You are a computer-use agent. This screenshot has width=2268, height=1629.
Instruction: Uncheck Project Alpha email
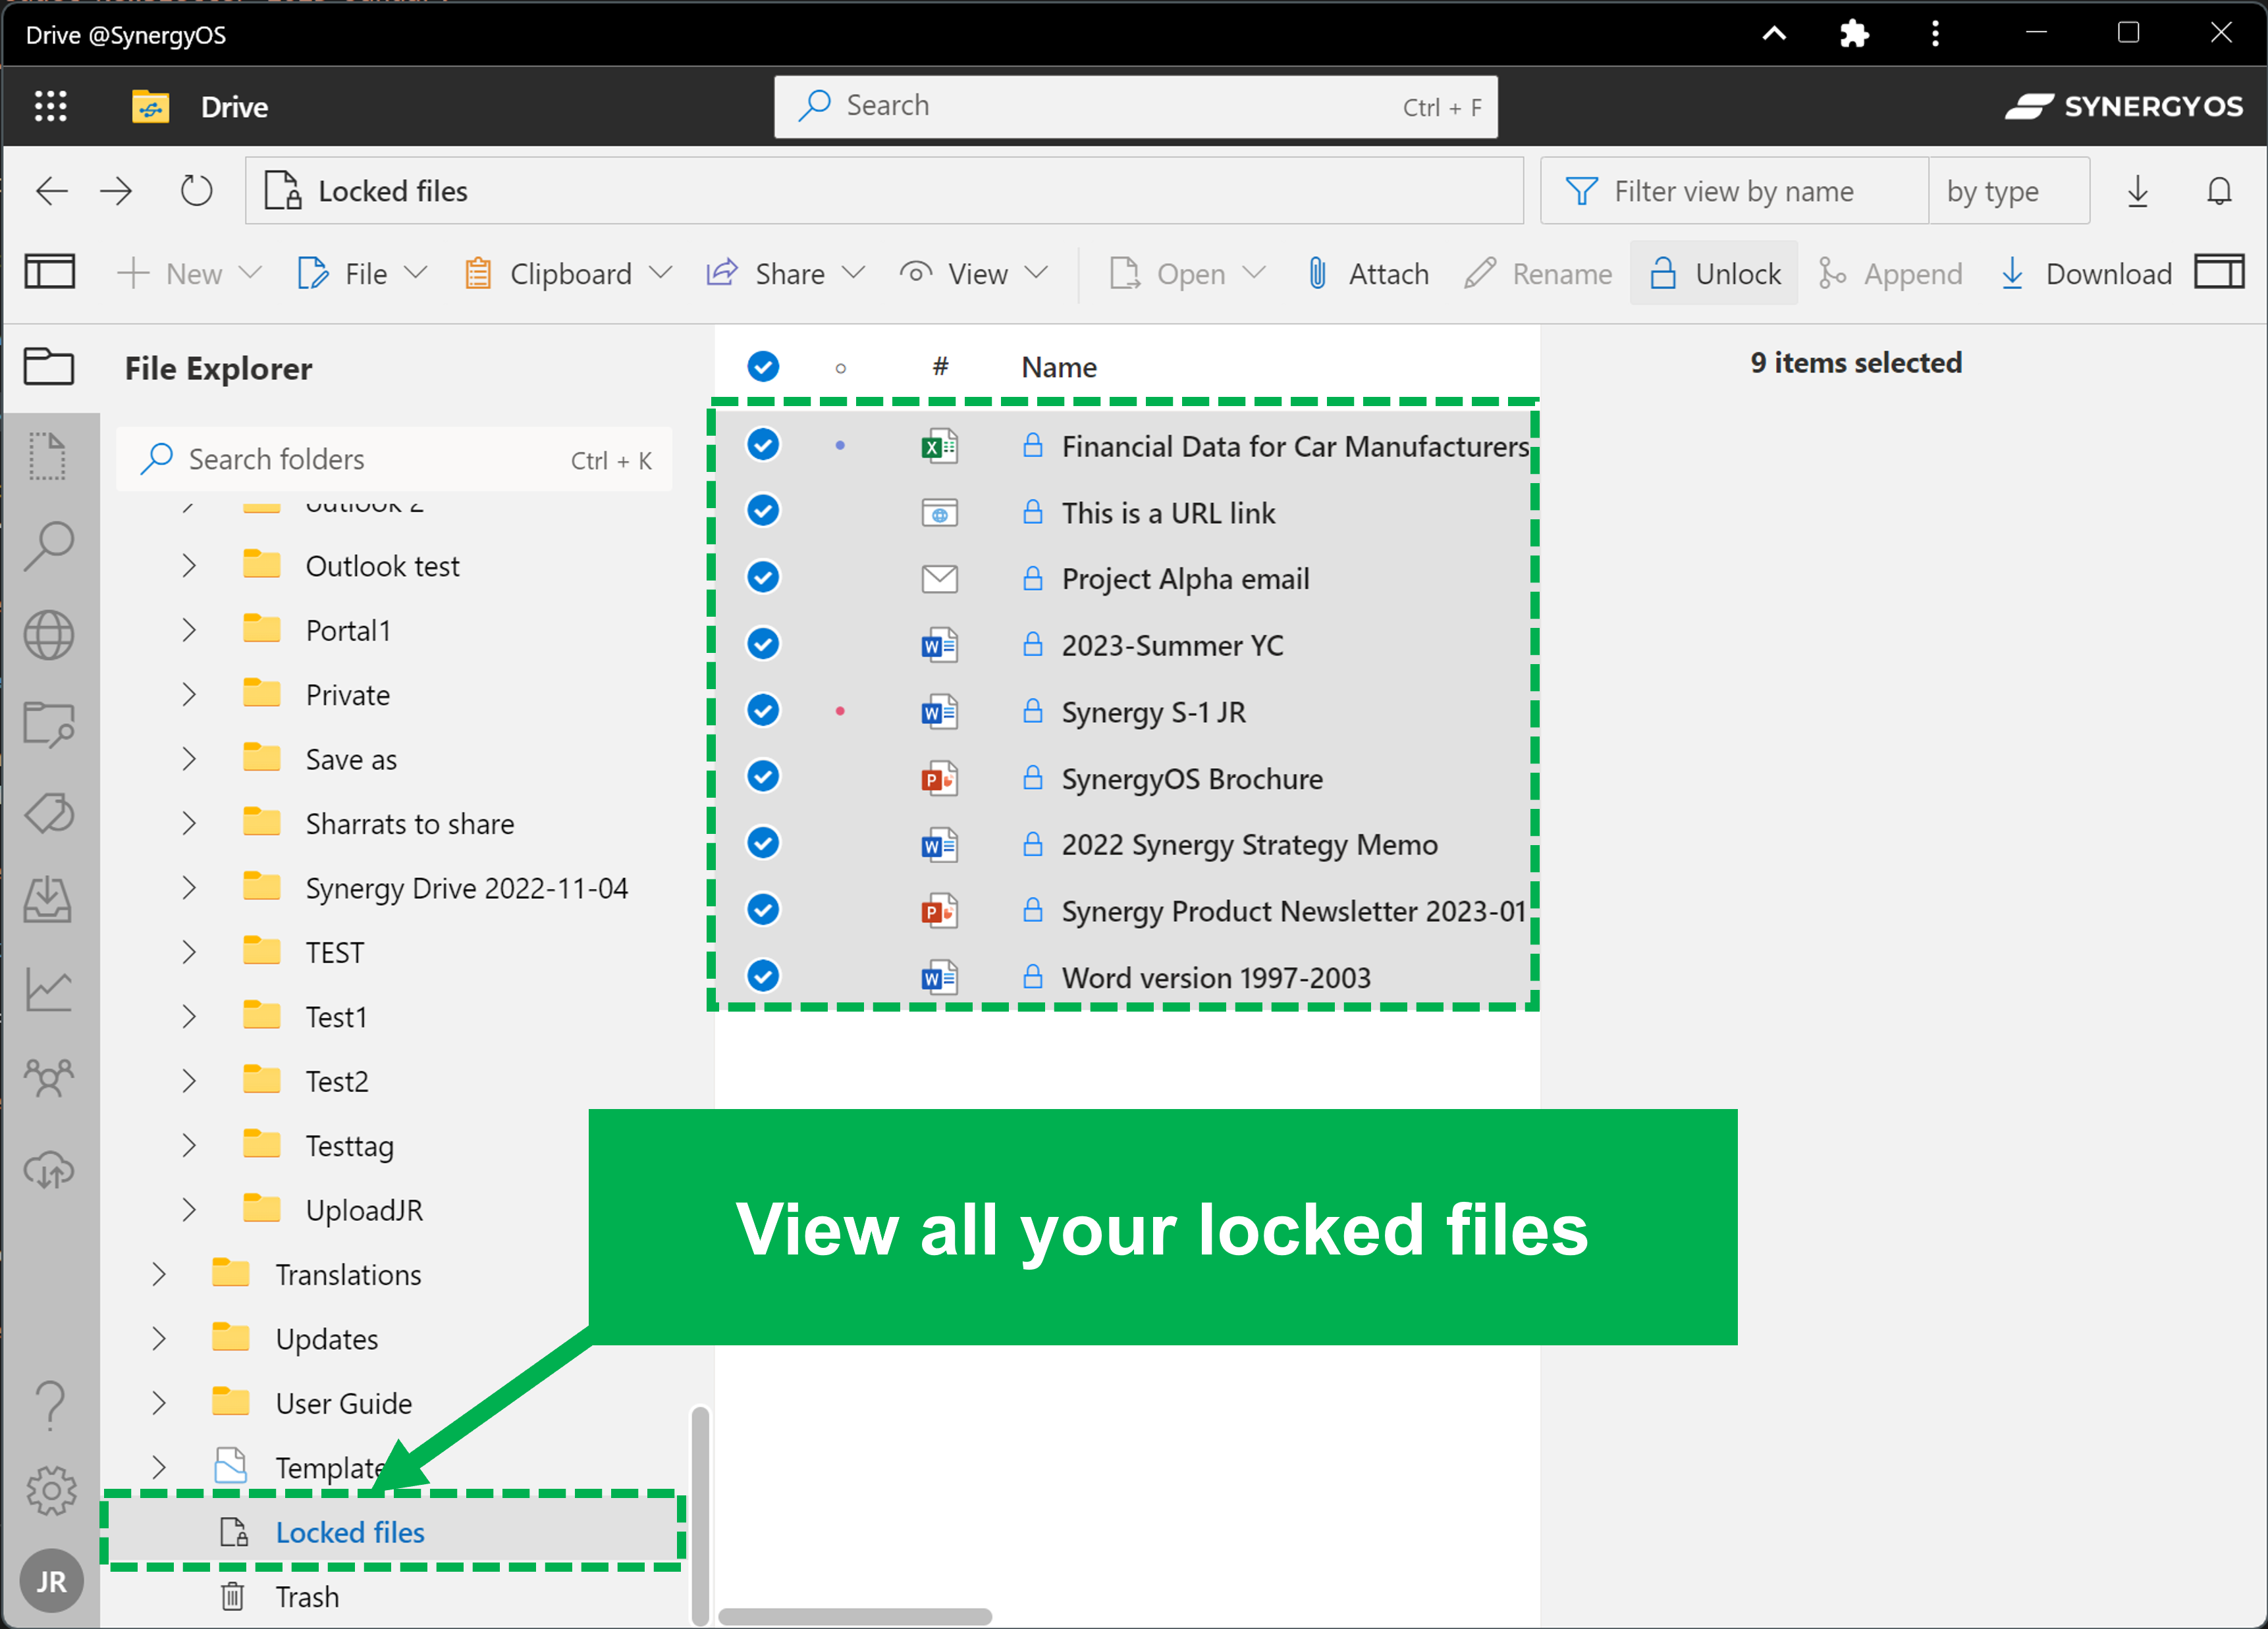[763, 578]
